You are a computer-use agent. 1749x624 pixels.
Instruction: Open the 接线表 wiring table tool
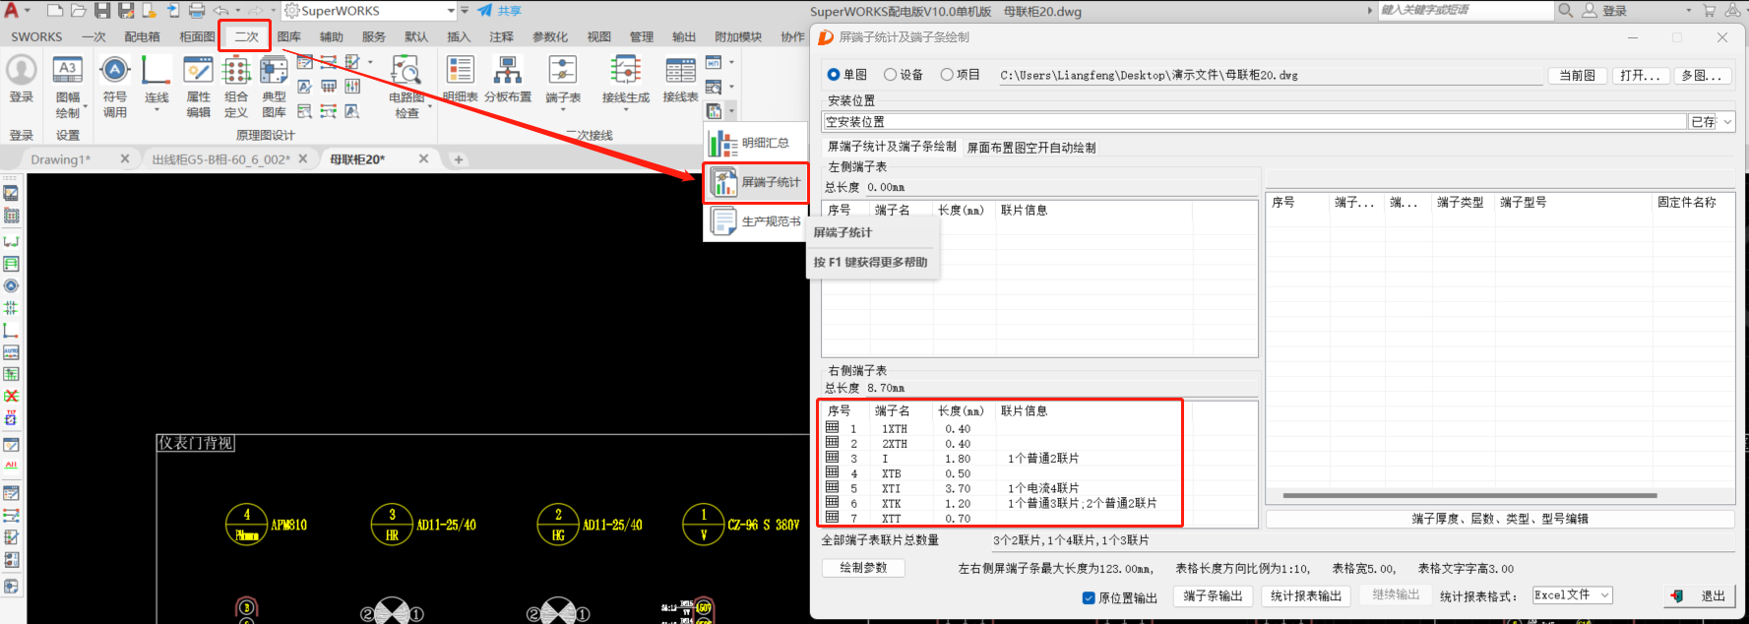pos(680,71)
